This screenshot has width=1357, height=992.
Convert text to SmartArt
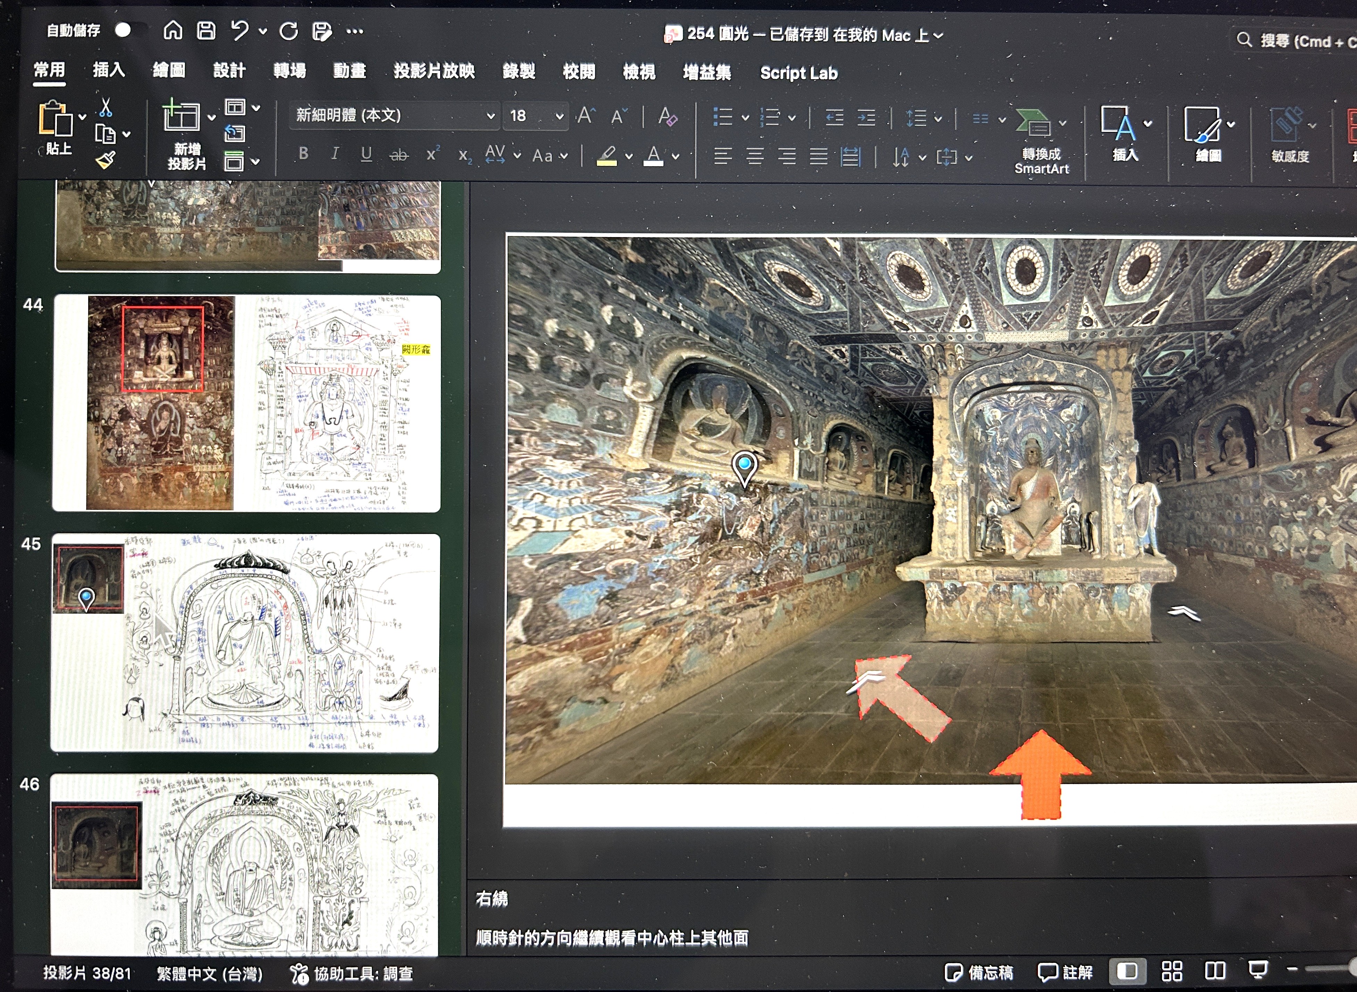[x=1041, y=142]
